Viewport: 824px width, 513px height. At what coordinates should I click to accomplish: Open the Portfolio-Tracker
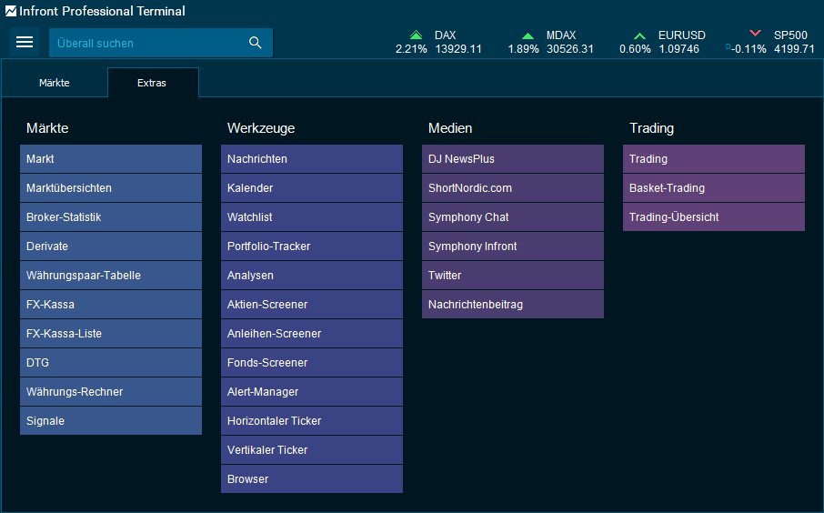(x=312, y=246)
